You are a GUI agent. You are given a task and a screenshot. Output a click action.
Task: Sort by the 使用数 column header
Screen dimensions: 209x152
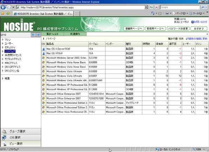149,44
